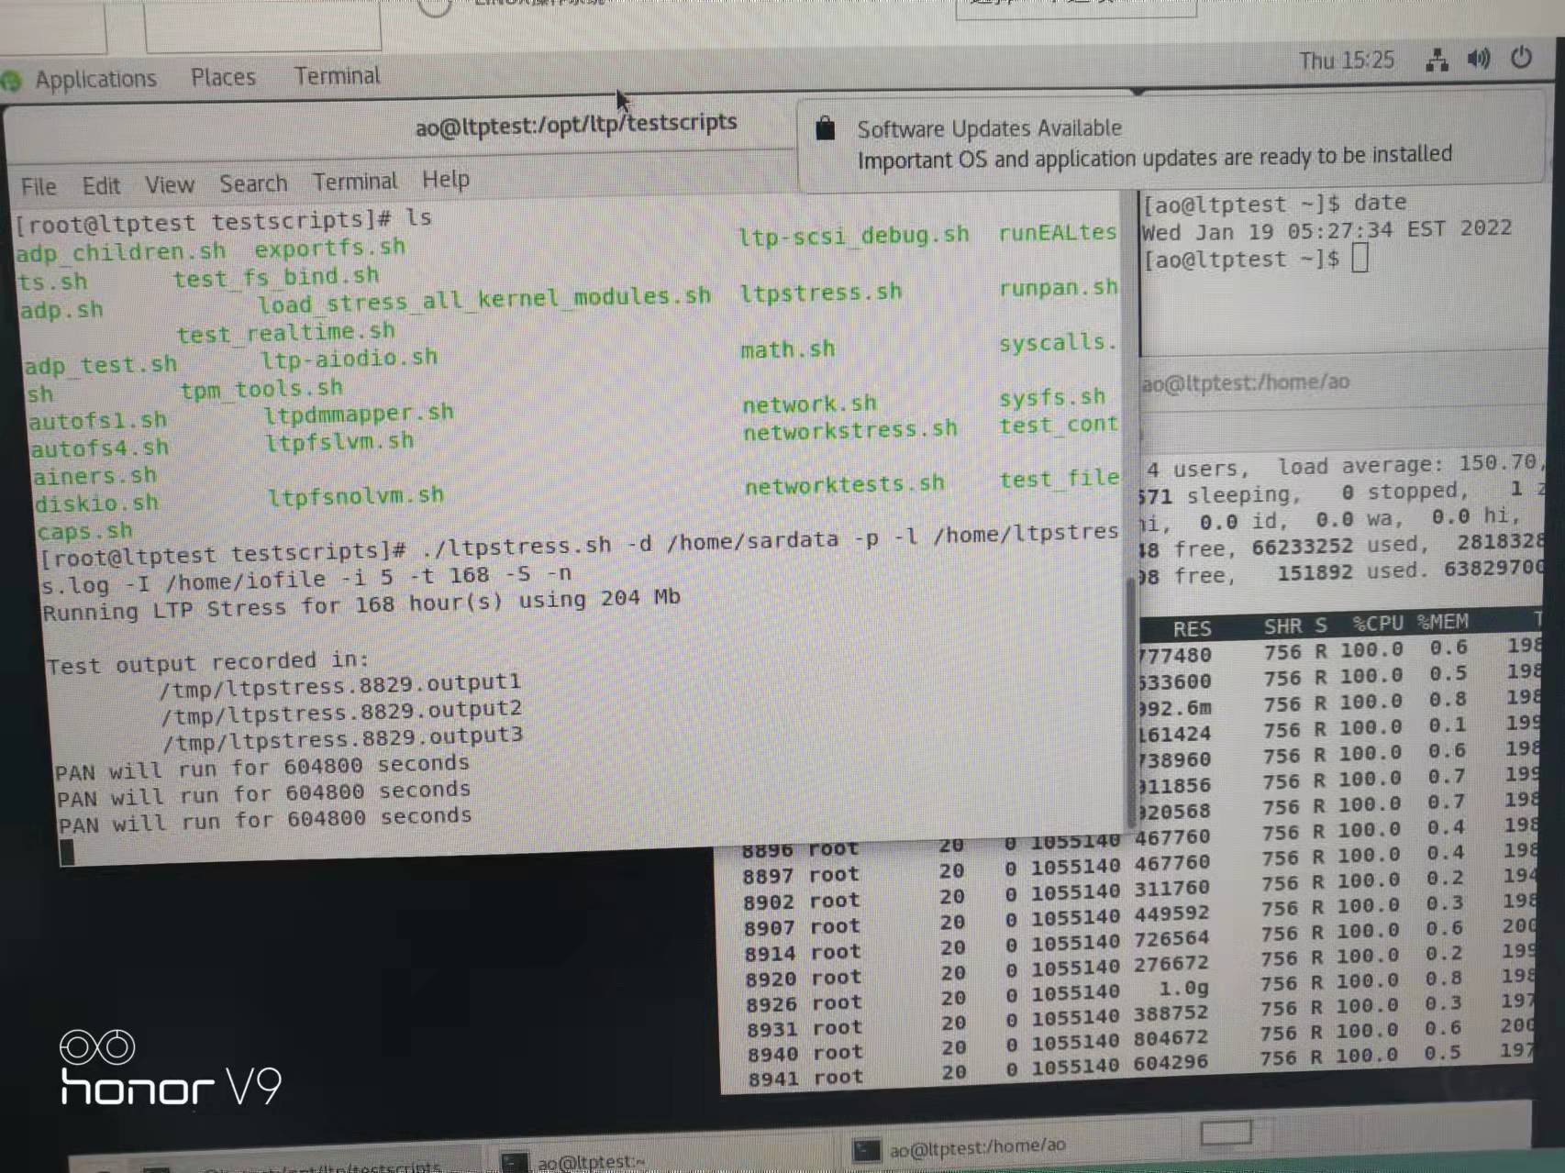Open the Search menu in terminal

coord(253,183)
